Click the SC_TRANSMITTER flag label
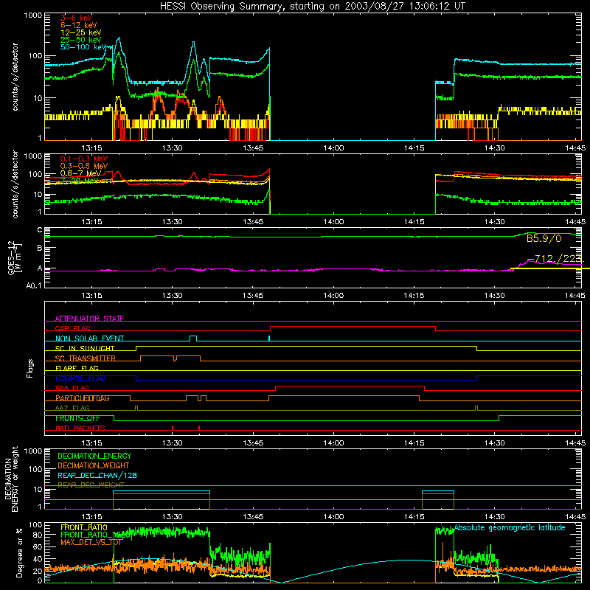The image size is (590, 590). click(x=86, y=358)
